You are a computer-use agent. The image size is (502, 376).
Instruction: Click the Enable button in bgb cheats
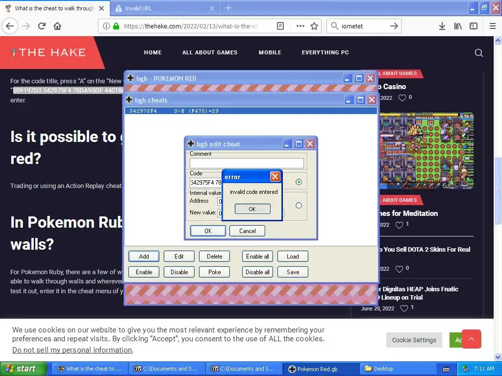point(144,272)
